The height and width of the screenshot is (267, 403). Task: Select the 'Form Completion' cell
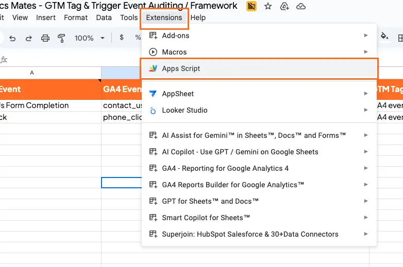(x=51, y=105)
